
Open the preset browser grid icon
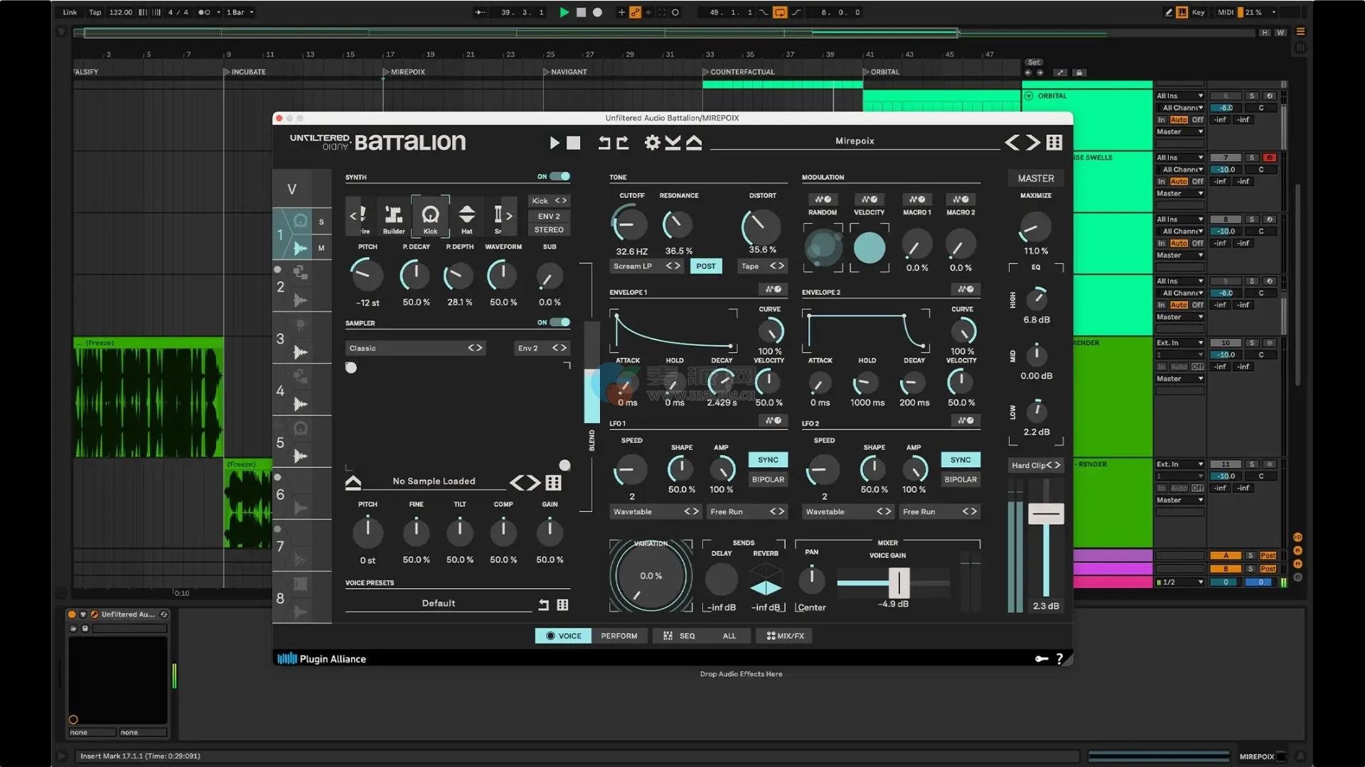[x=1054, y=143]
